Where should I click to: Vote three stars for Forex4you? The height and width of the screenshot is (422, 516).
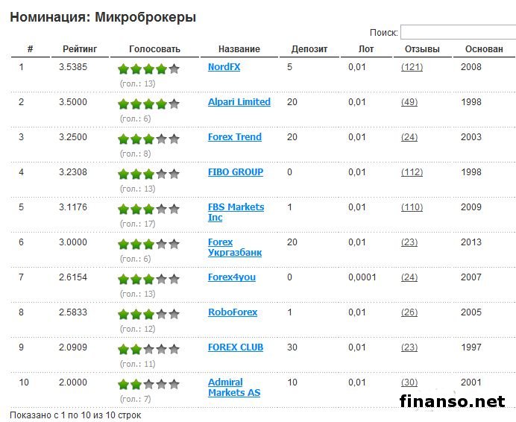pyautogui.click(x=149, y=280)
